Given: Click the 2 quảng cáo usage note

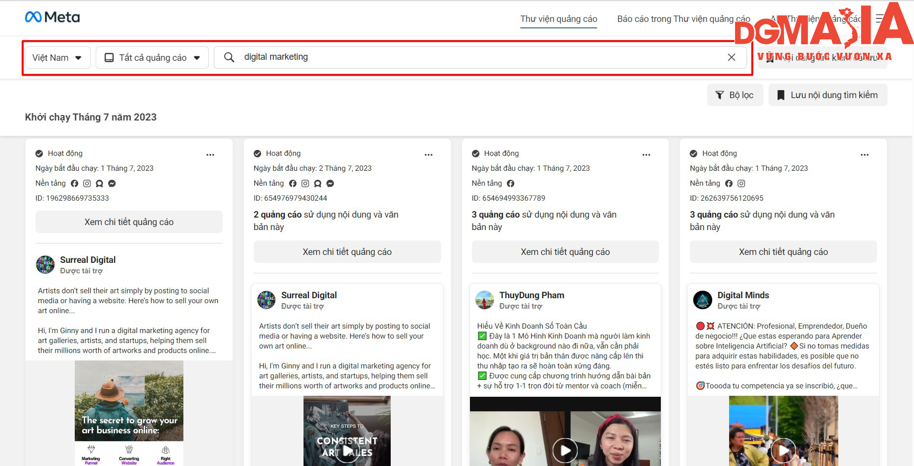Looking at the screenshot, I should coord(326,221).
